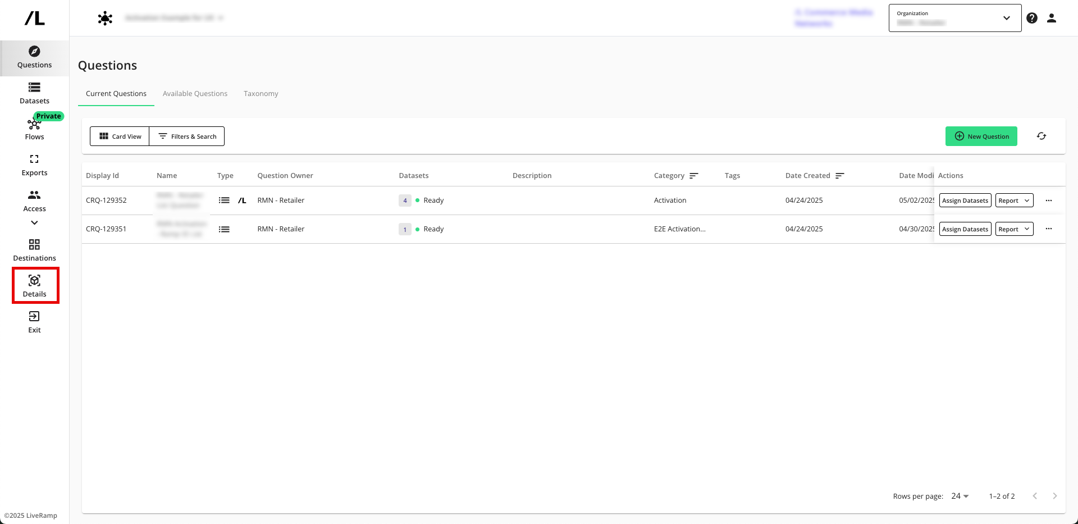Change the rows per page dropdown
Screen dimensions: 1078x524
[x=960, y=496]
